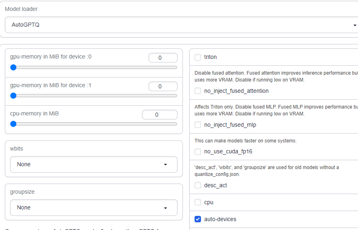Click the gpu-memory device :1 slider handle
Image resolution: width=358 pixels, height=230 pixels.
(13, 96)
